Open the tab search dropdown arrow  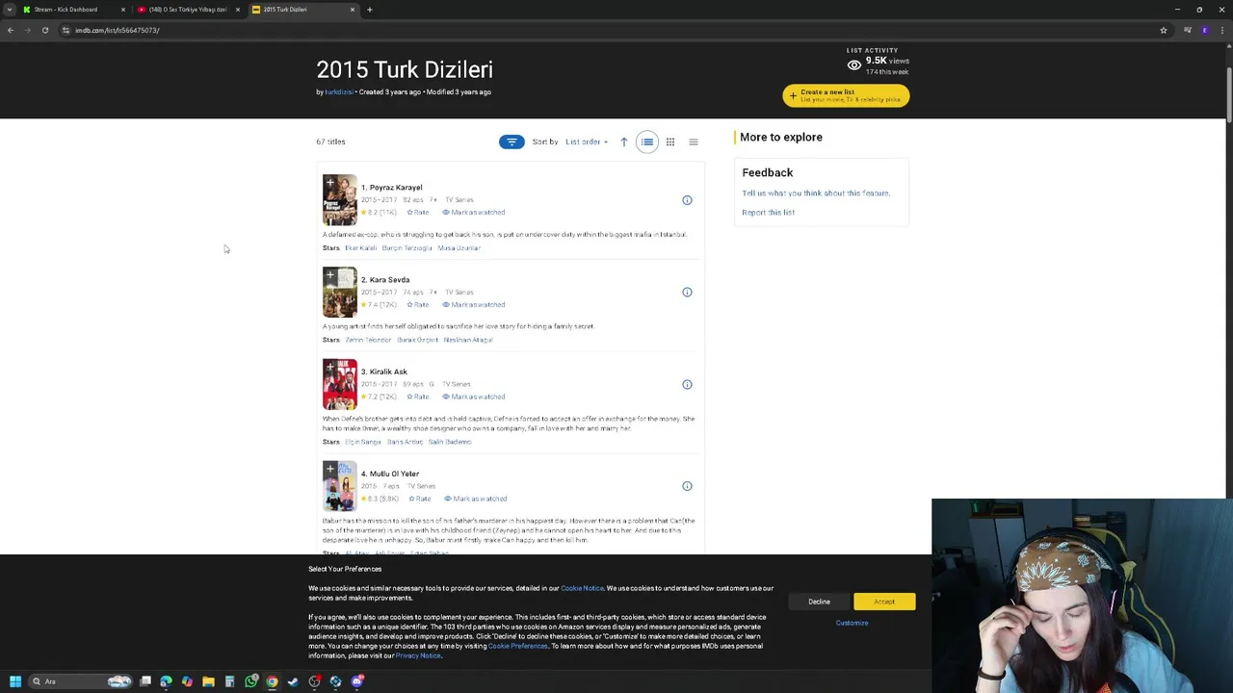pyautogui.click(x=10, y=10)
